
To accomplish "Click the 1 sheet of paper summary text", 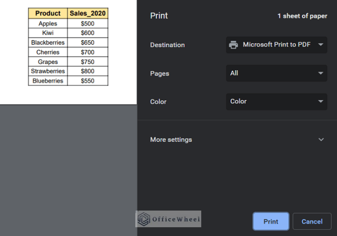I will pyautogui.click(x=302, y=16).
